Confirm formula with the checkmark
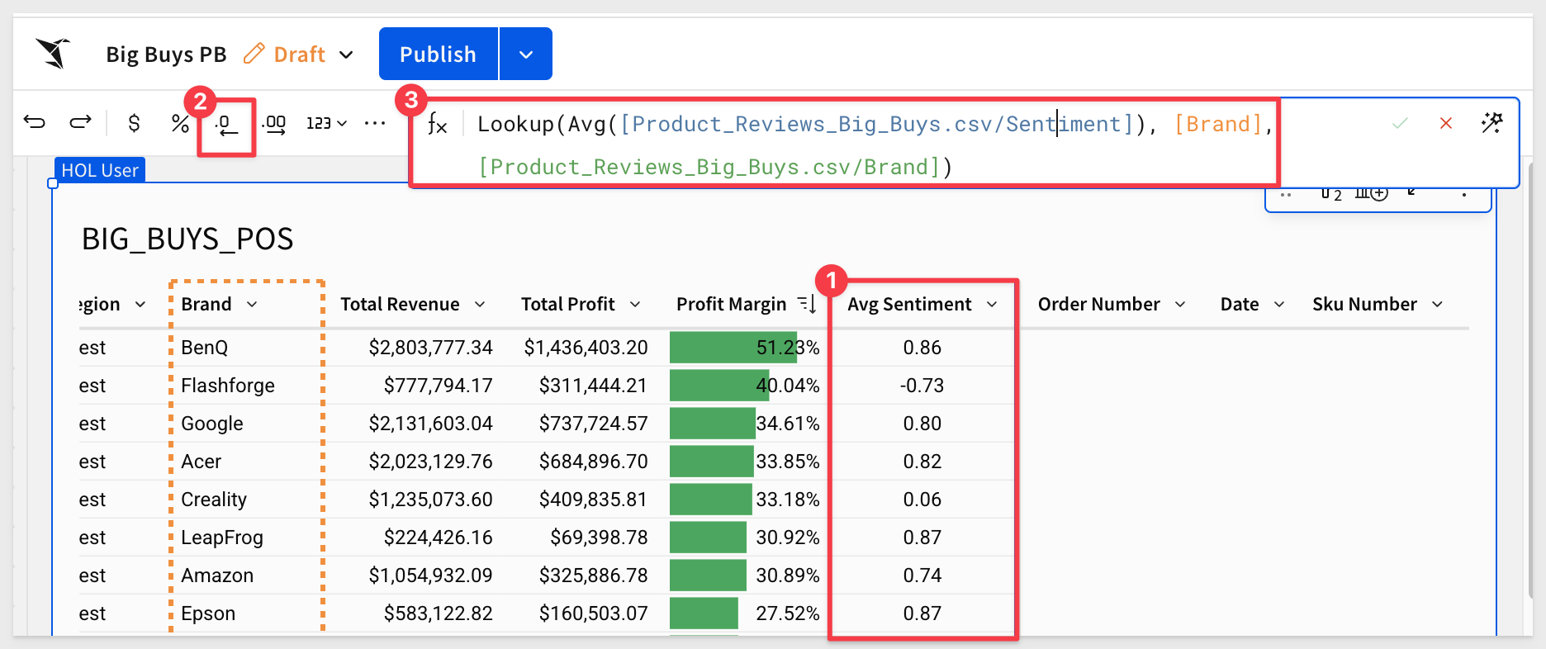 coord(1400,123)
